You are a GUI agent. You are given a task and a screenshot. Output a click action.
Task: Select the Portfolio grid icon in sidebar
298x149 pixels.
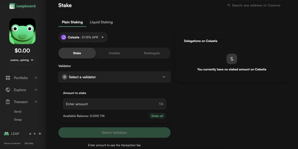tap(8, 78)
